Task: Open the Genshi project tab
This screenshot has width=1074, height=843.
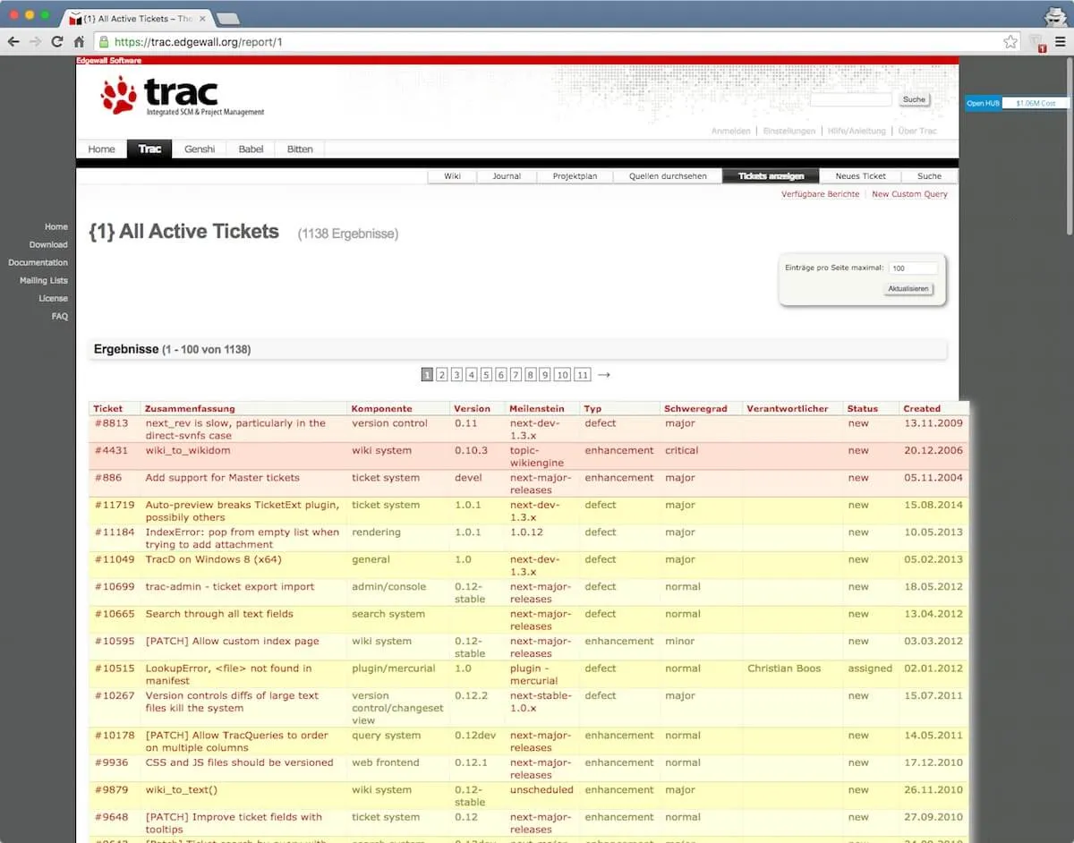Action: (x=200, y=149)
